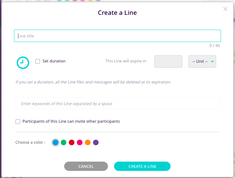The height and width of the screenshot is (178, 235).
Task: Click the Create a Line button
Action: (x=142, y=166)
